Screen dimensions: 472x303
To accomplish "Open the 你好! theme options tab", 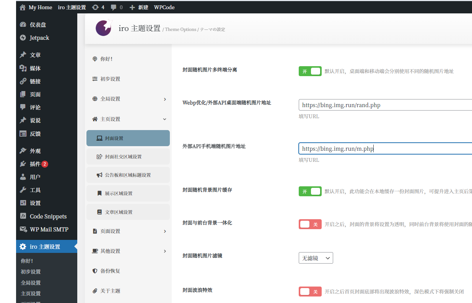I will pos(128,59).
